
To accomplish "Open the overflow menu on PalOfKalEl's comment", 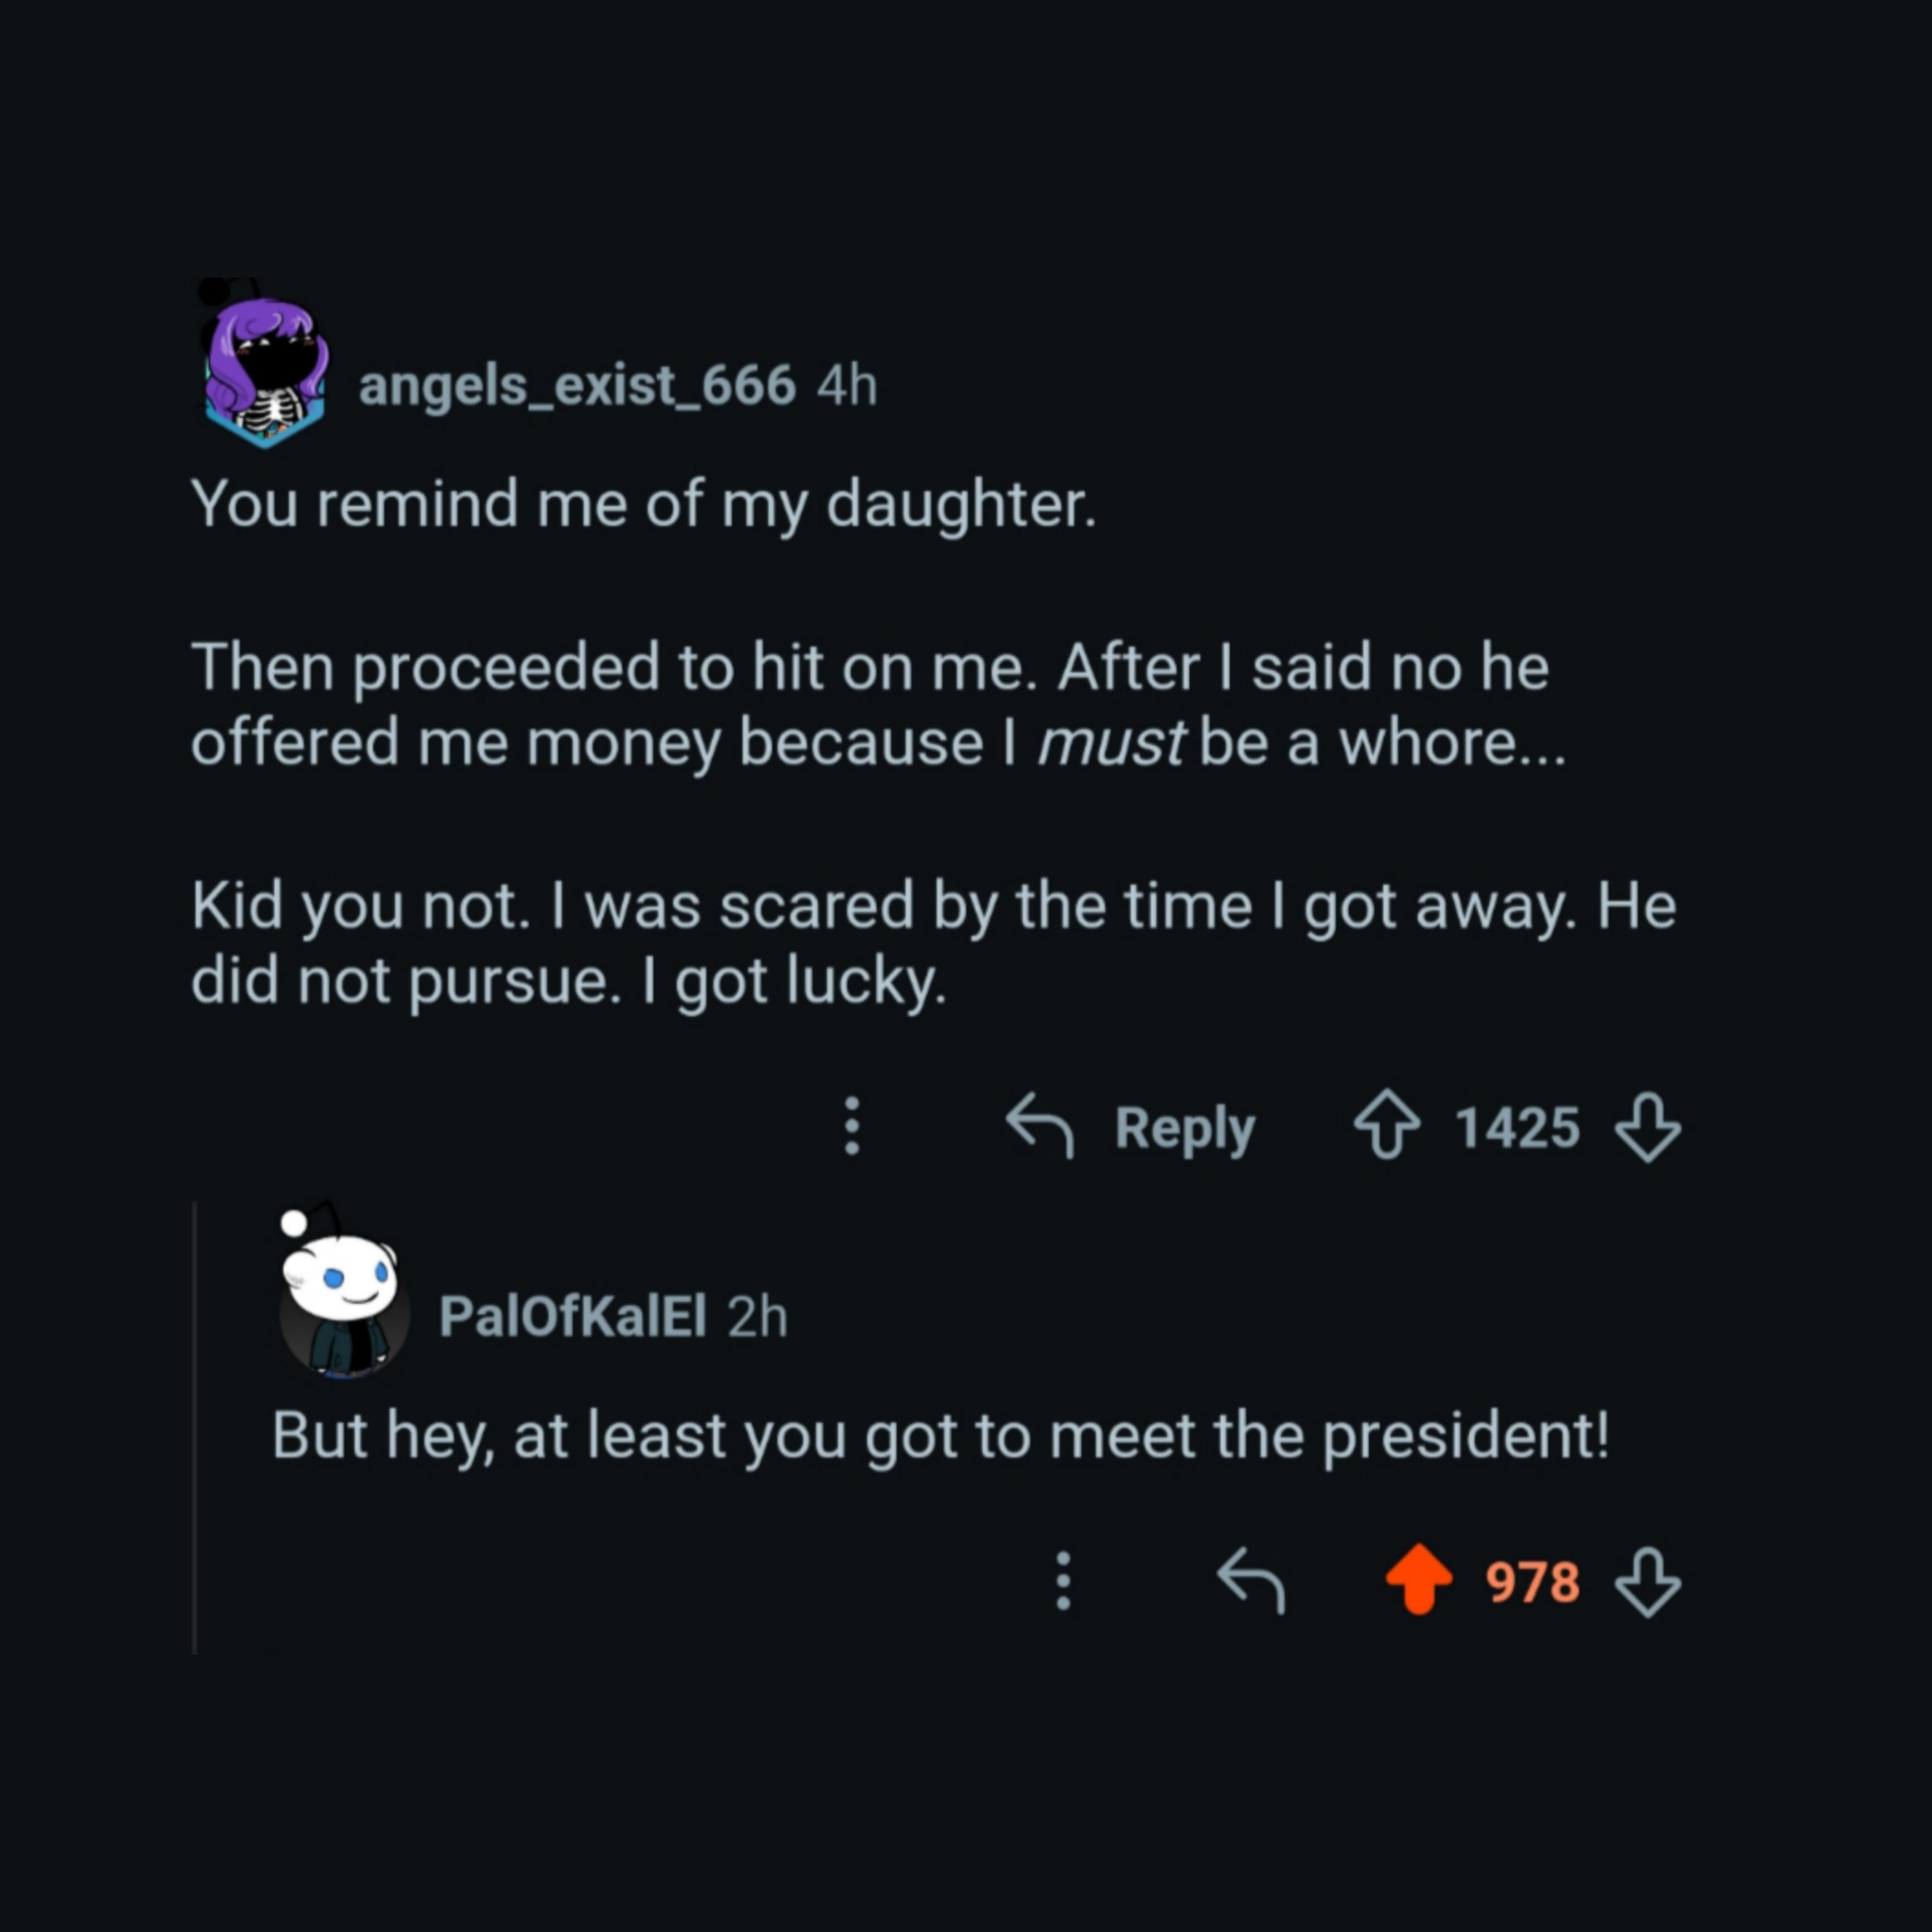I will pos(1064,1581).
